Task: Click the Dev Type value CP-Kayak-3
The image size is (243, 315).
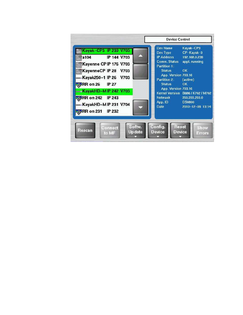Action: tap(193, 53)
